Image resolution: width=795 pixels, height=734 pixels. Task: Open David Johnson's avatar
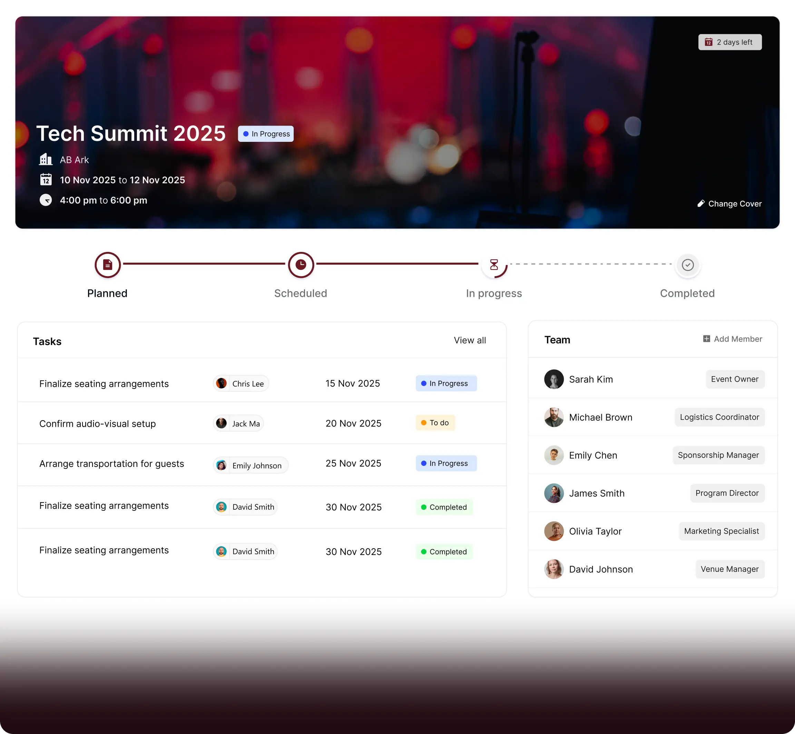554,569
